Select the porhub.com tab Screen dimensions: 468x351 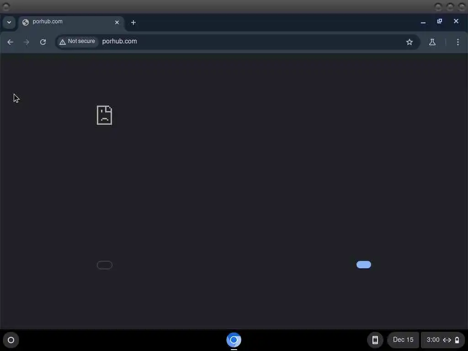[x=72, y=22]
